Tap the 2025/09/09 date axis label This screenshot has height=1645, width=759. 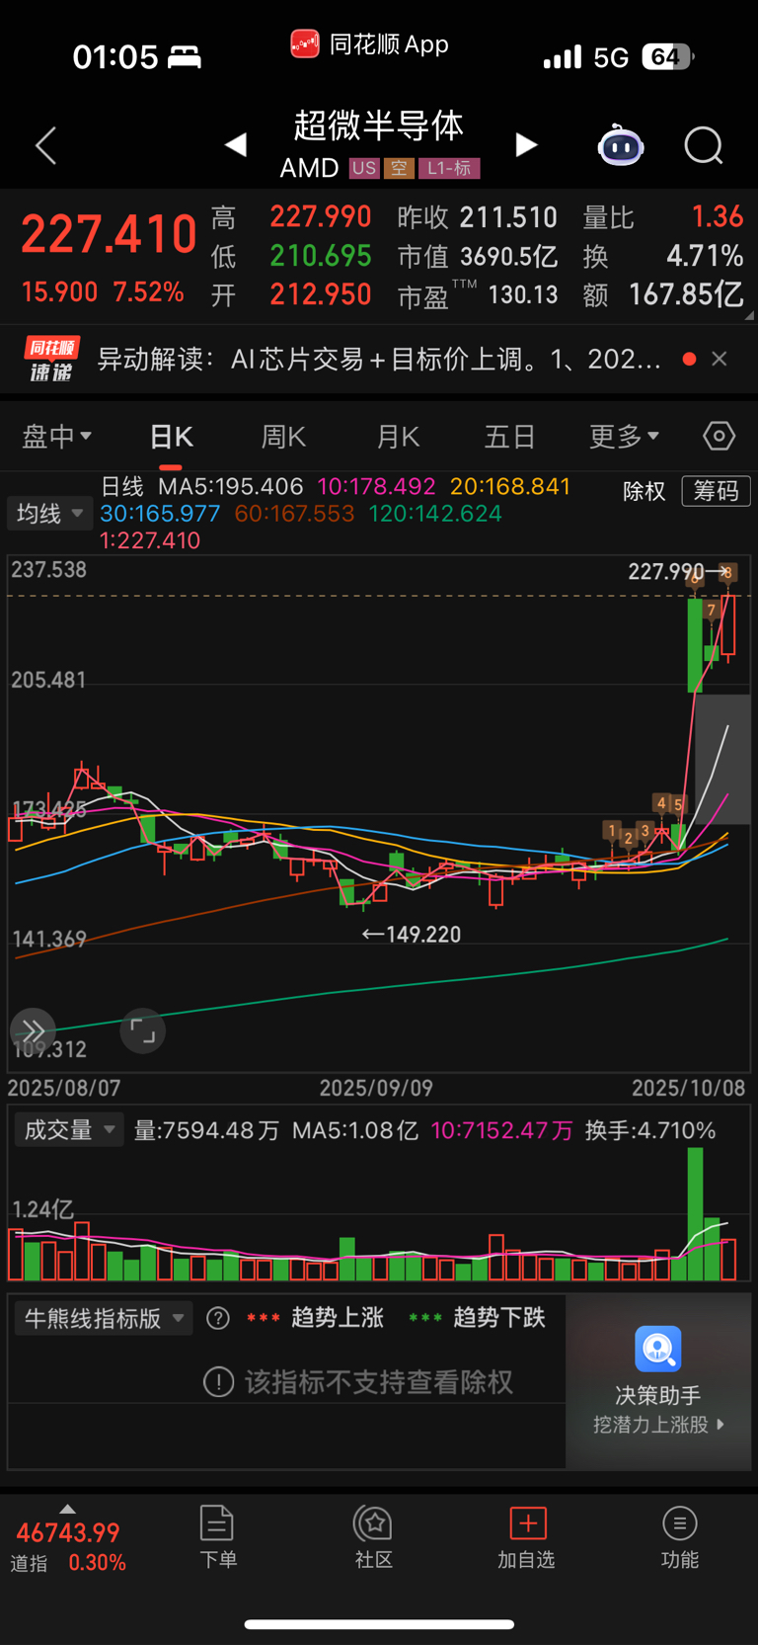pyautogui.click(x=376, y=1088)
